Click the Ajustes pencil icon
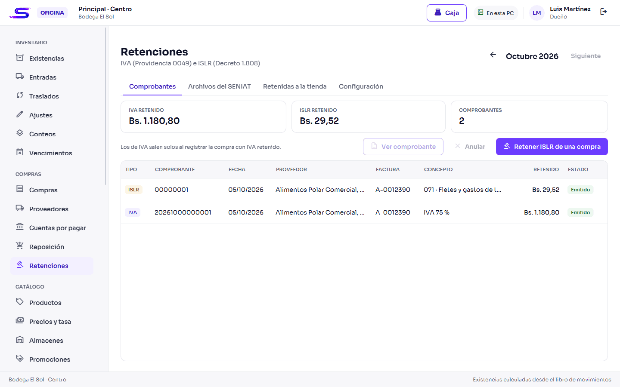Screen dimensions: 620x387 20,114
